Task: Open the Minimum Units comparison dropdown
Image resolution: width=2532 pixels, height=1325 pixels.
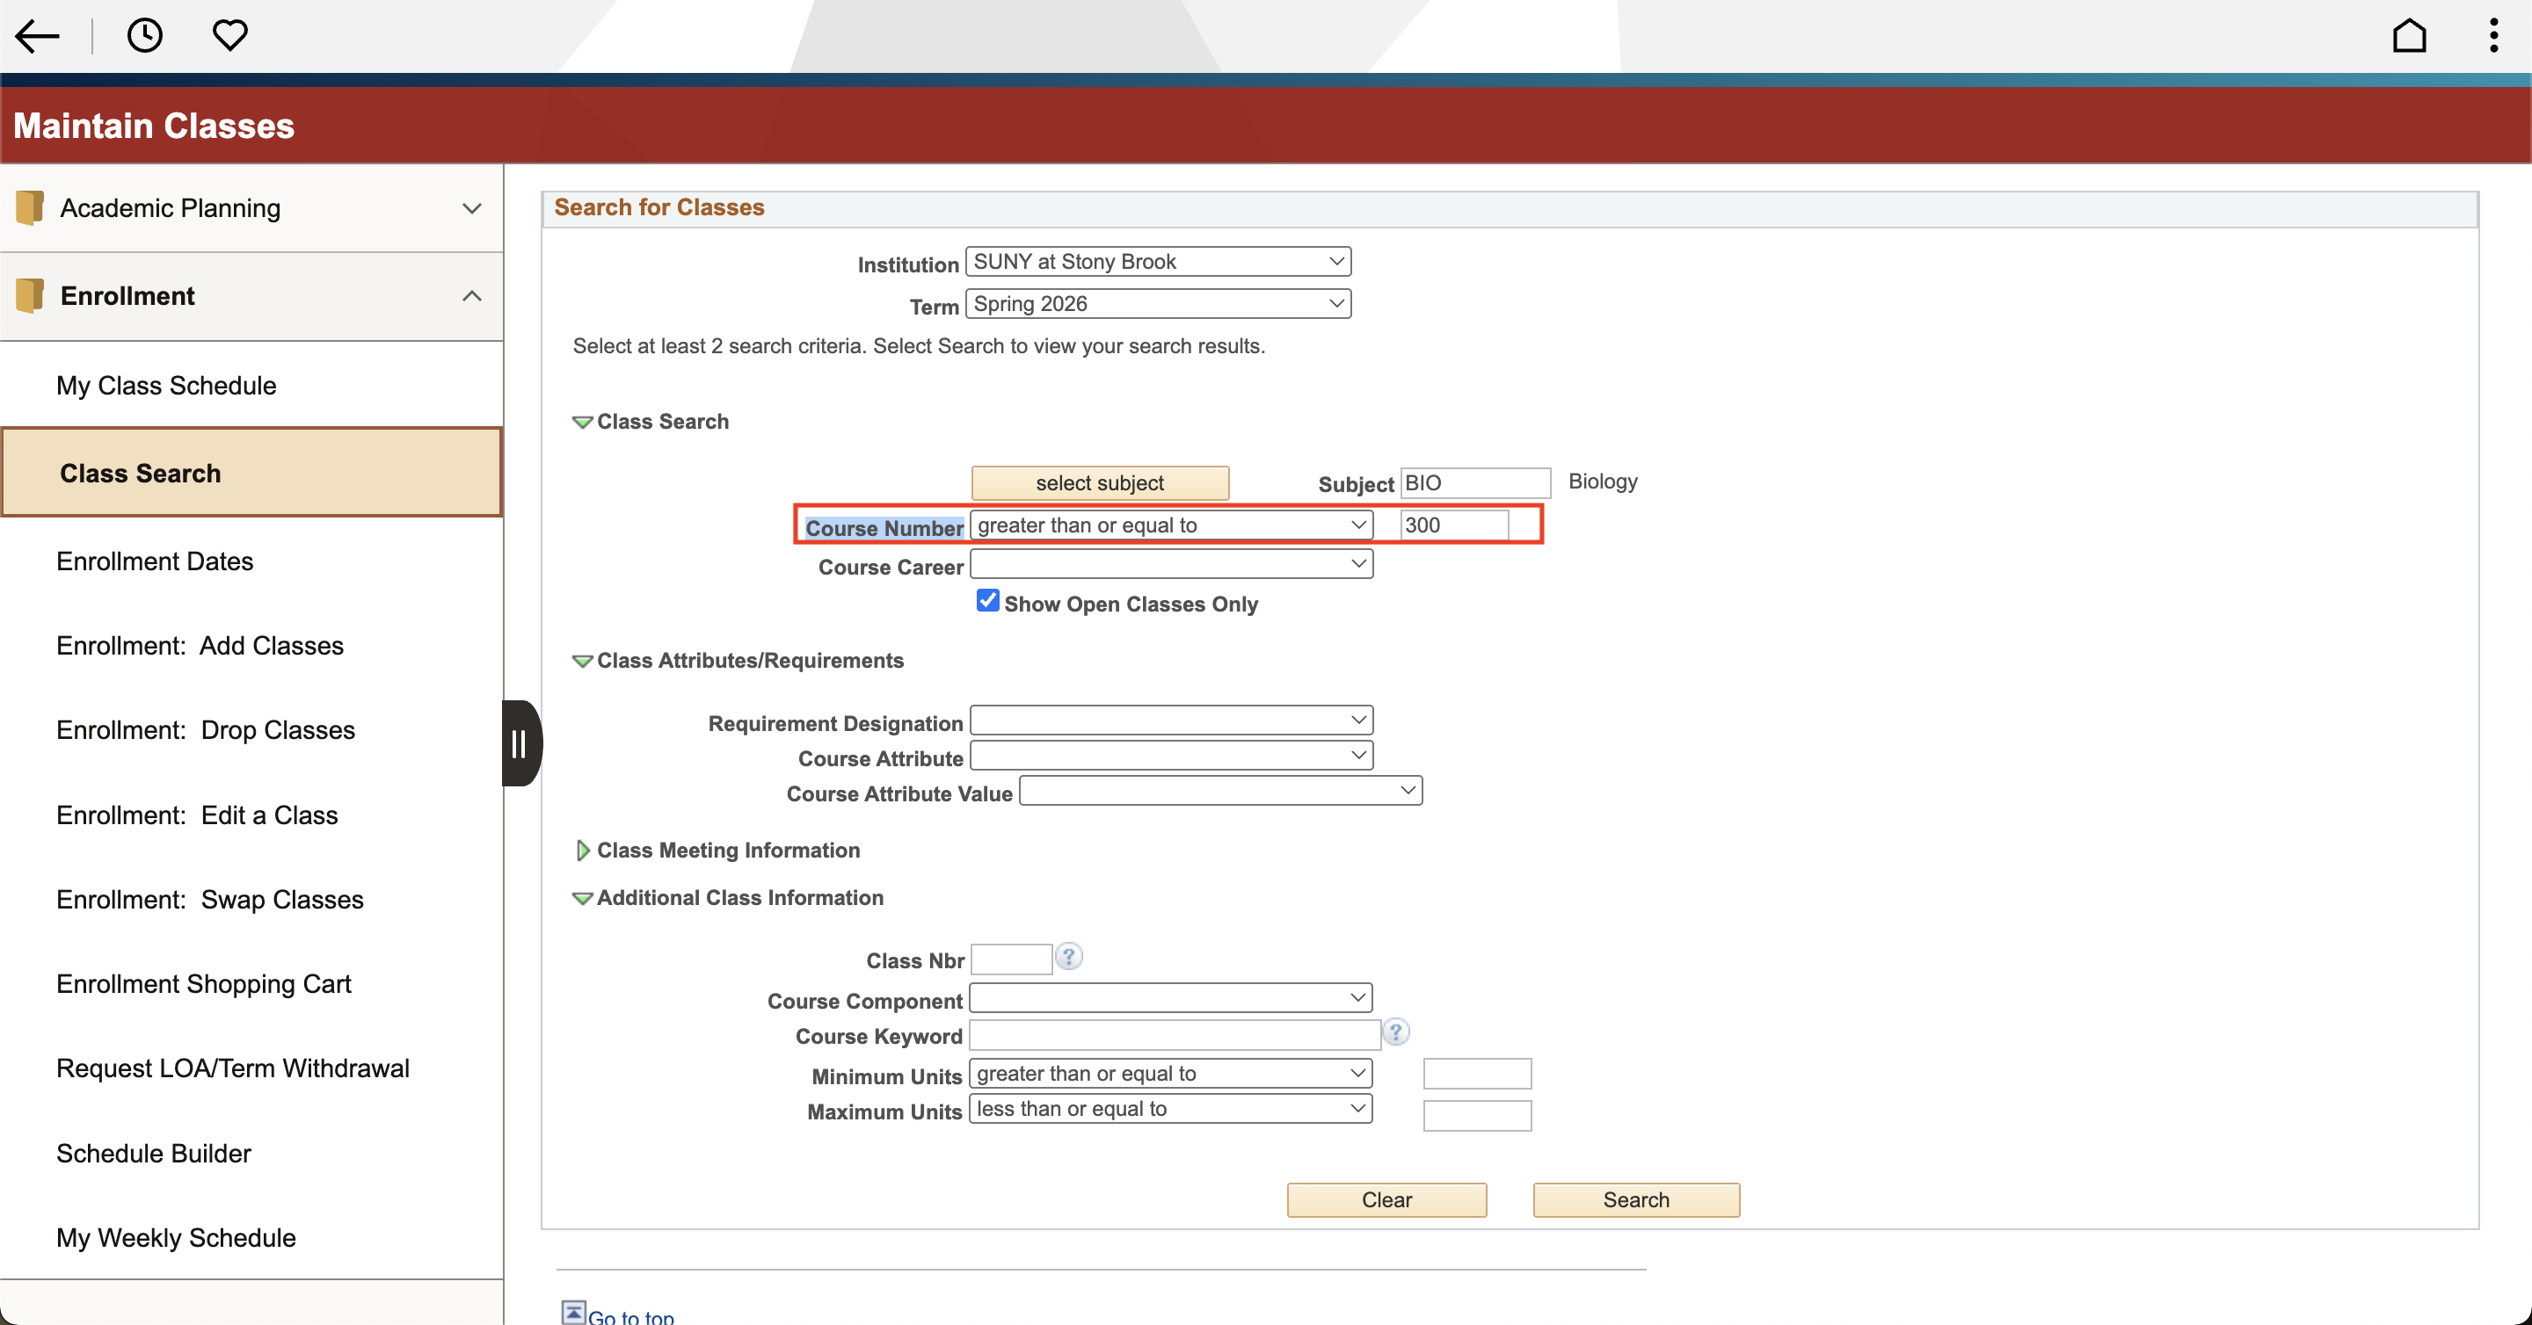Action: pos(1171,1074)
